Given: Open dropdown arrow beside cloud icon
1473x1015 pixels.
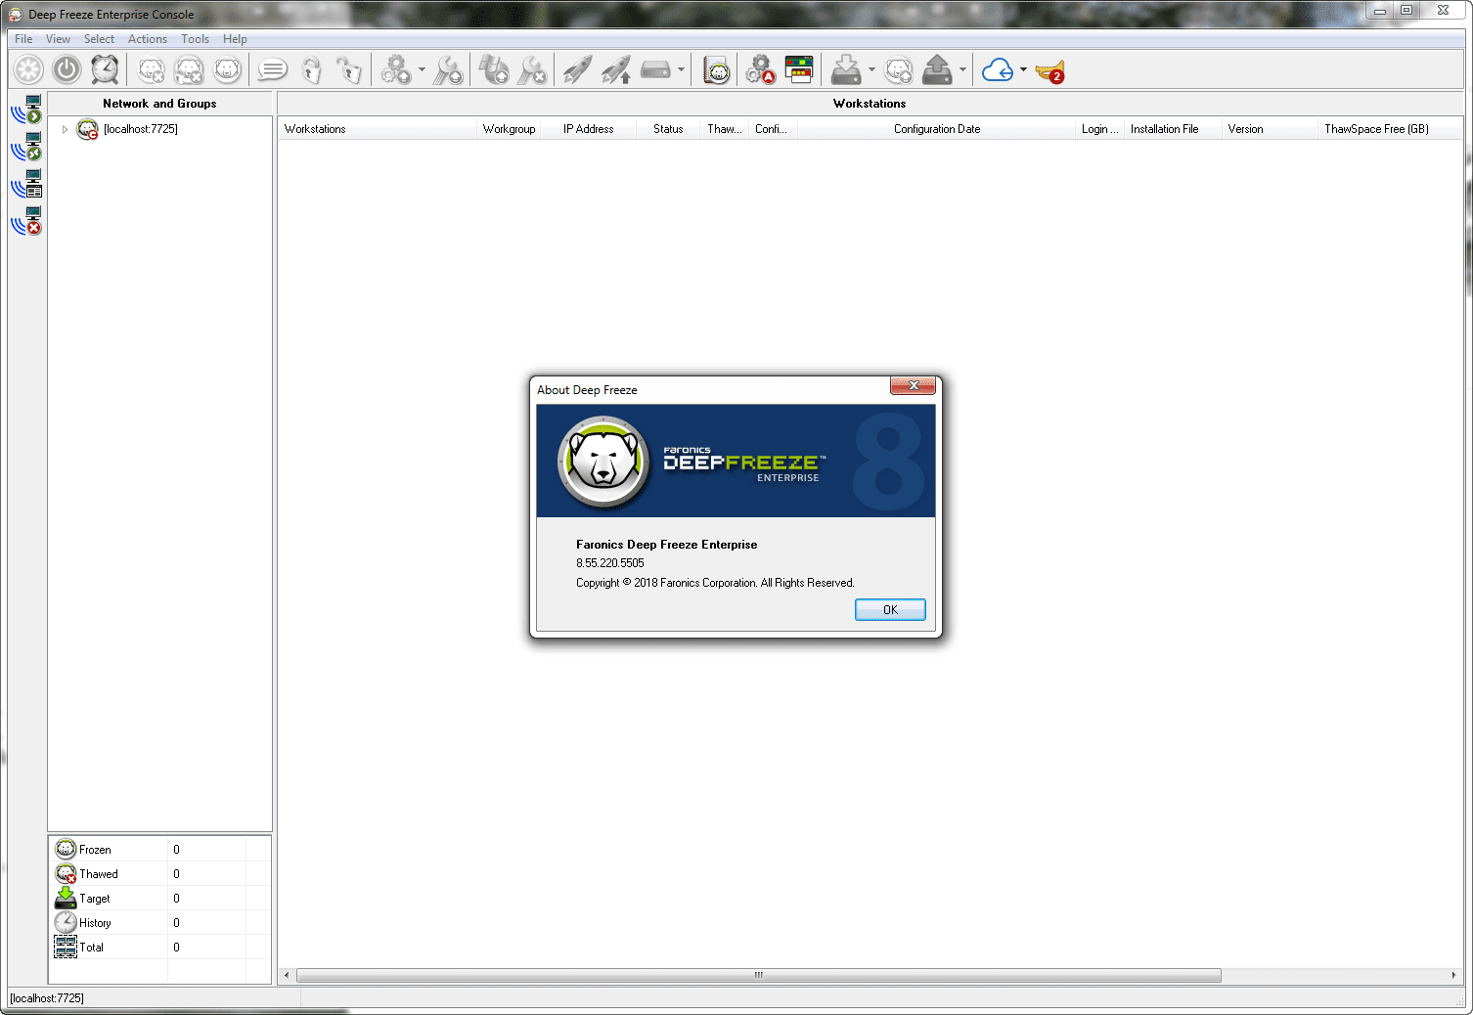Looking at the screenshot, I should tap(1023, 70).
